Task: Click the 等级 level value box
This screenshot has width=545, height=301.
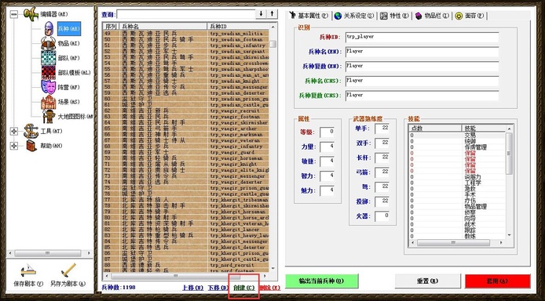Action: coord(327,132)
